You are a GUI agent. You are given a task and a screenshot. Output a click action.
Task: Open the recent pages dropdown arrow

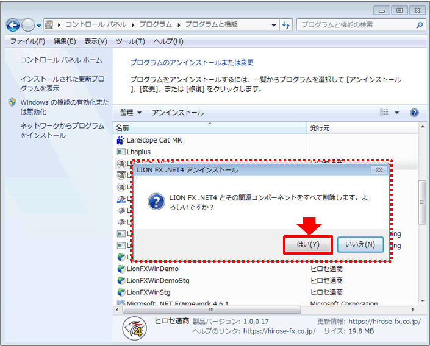pyautogui.click(x=39, y=25)
